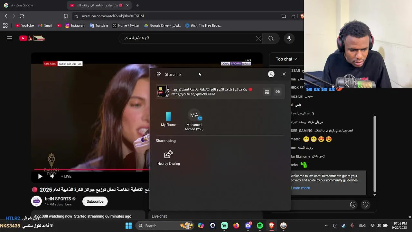Image resolution: width=412 pixels, height=232 pixels.
Task: Mute the video volume
Action: click(x=52, y=176)
